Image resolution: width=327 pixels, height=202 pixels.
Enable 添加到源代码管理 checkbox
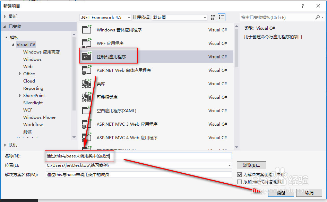coord(239,182)
